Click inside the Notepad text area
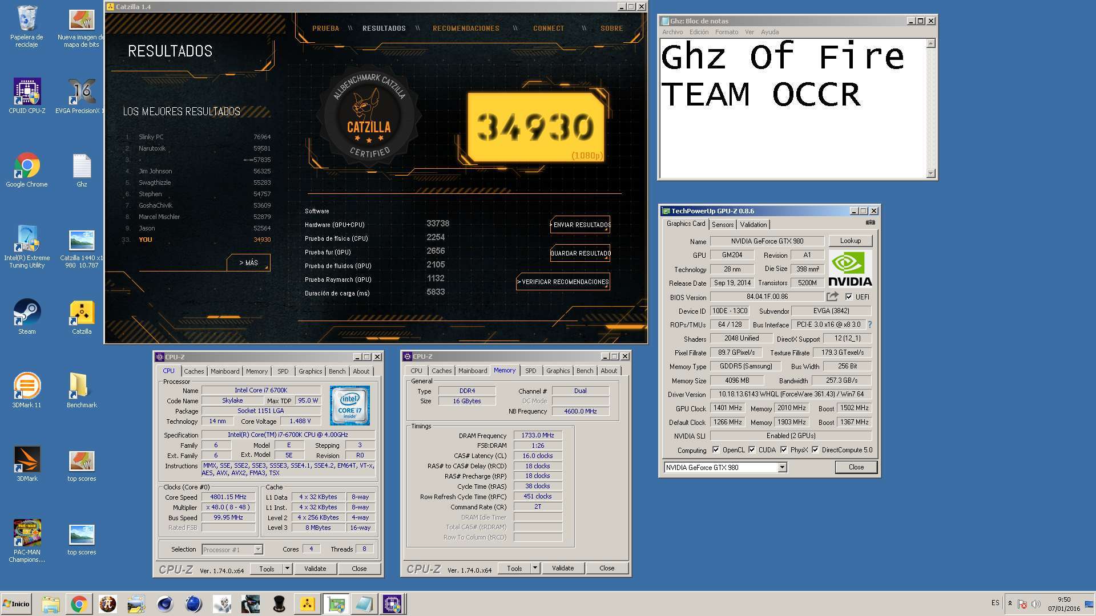 [x=793, y=108]
